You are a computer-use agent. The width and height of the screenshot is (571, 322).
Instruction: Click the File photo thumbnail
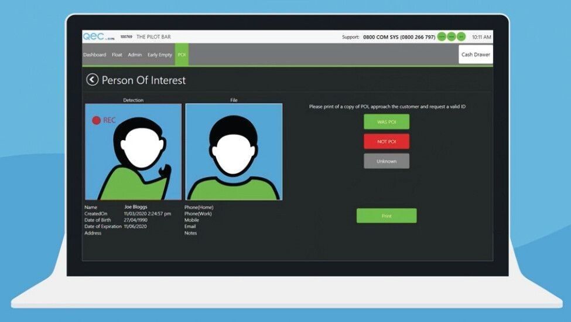[x=234, y=152]
